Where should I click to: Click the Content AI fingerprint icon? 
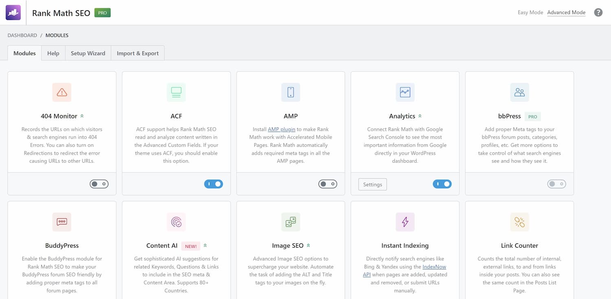(x=176, y=222)
